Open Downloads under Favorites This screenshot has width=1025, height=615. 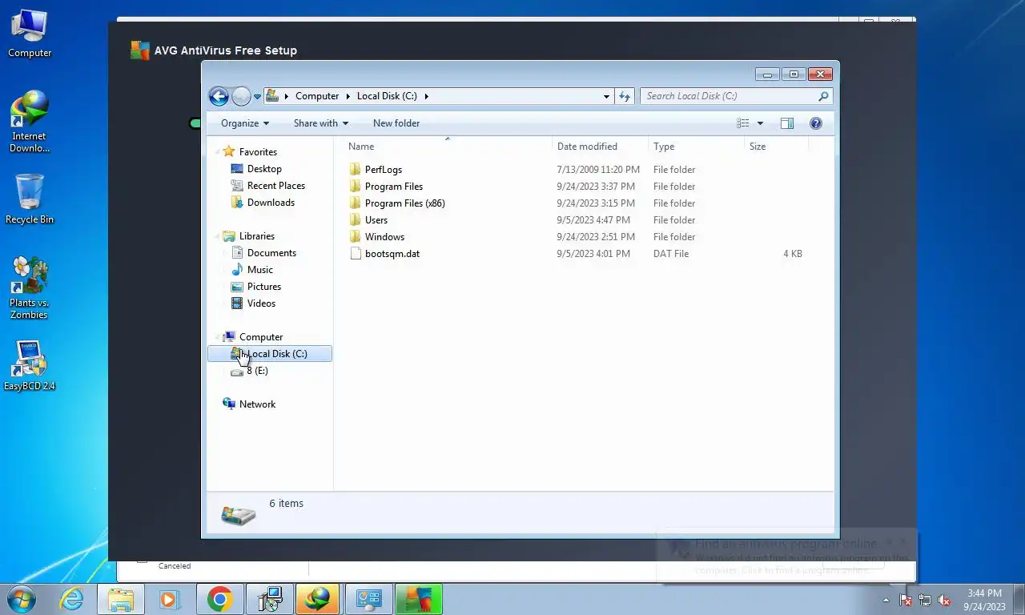pyautogui.click(x=271, y=203)
